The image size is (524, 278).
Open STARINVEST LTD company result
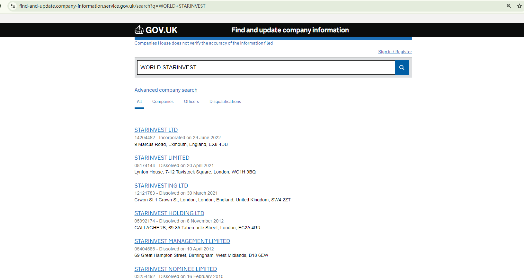click(x=156, y=130)
